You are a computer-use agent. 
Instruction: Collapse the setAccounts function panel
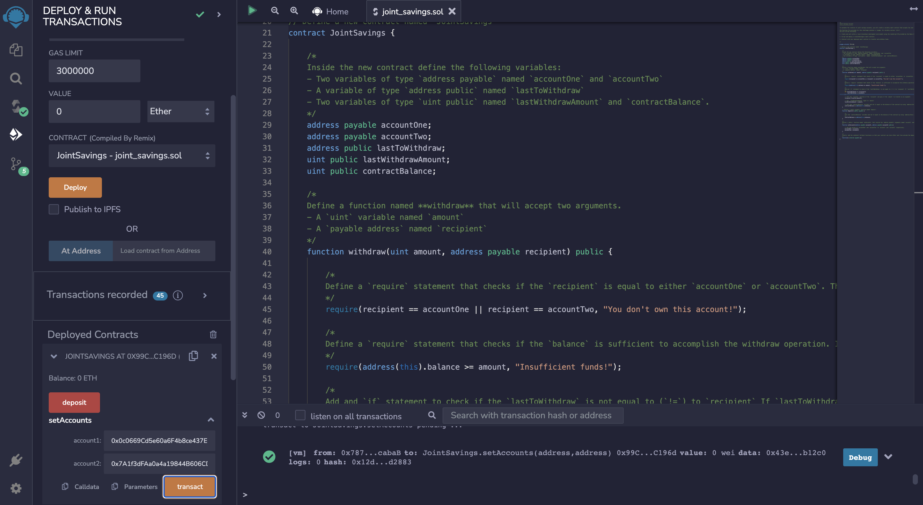tap(211, 420)
